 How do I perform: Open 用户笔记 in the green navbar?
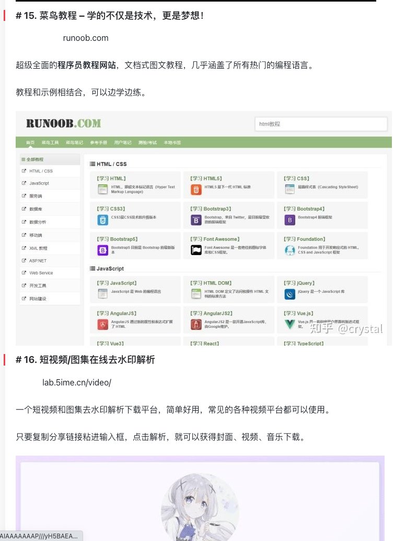point(122,142)
